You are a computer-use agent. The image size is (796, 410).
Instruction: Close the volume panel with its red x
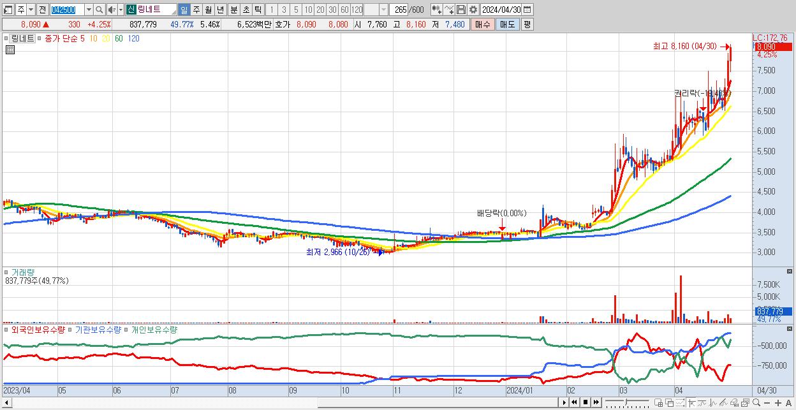pyautogui.click(x=790, y=272)
